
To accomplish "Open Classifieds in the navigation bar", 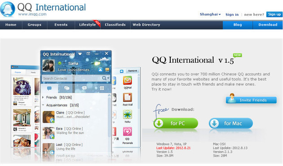I will pyautogui.click(x=115, y=25).
